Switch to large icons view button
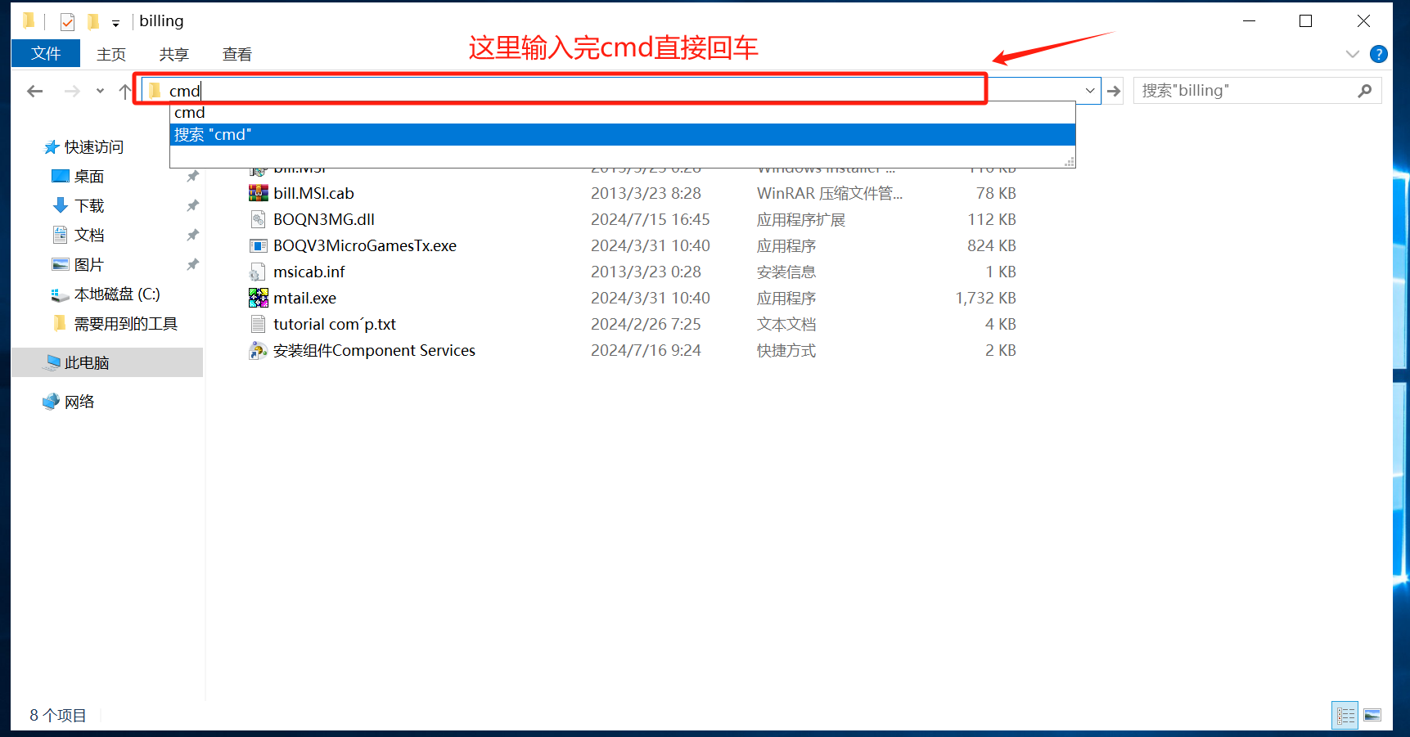This screenshot has width=1410, height=737. tap(1372, 716)
